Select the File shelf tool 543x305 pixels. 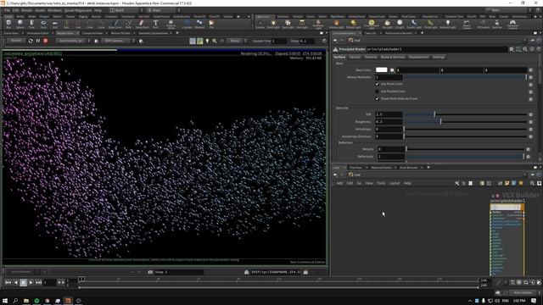point(211,24)
